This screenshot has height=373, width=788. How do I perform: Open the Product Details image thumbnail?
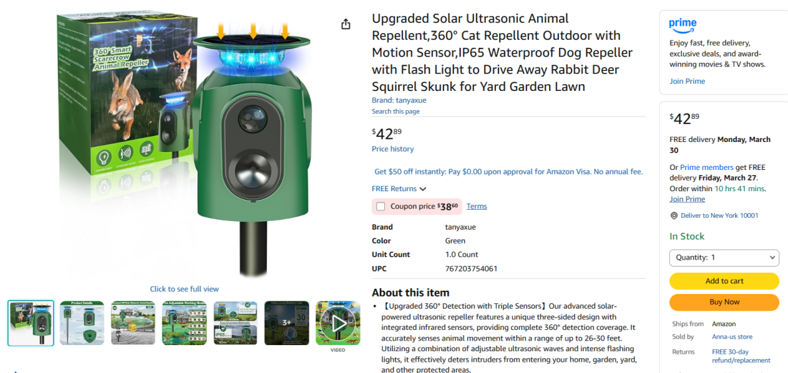(82, 323)
